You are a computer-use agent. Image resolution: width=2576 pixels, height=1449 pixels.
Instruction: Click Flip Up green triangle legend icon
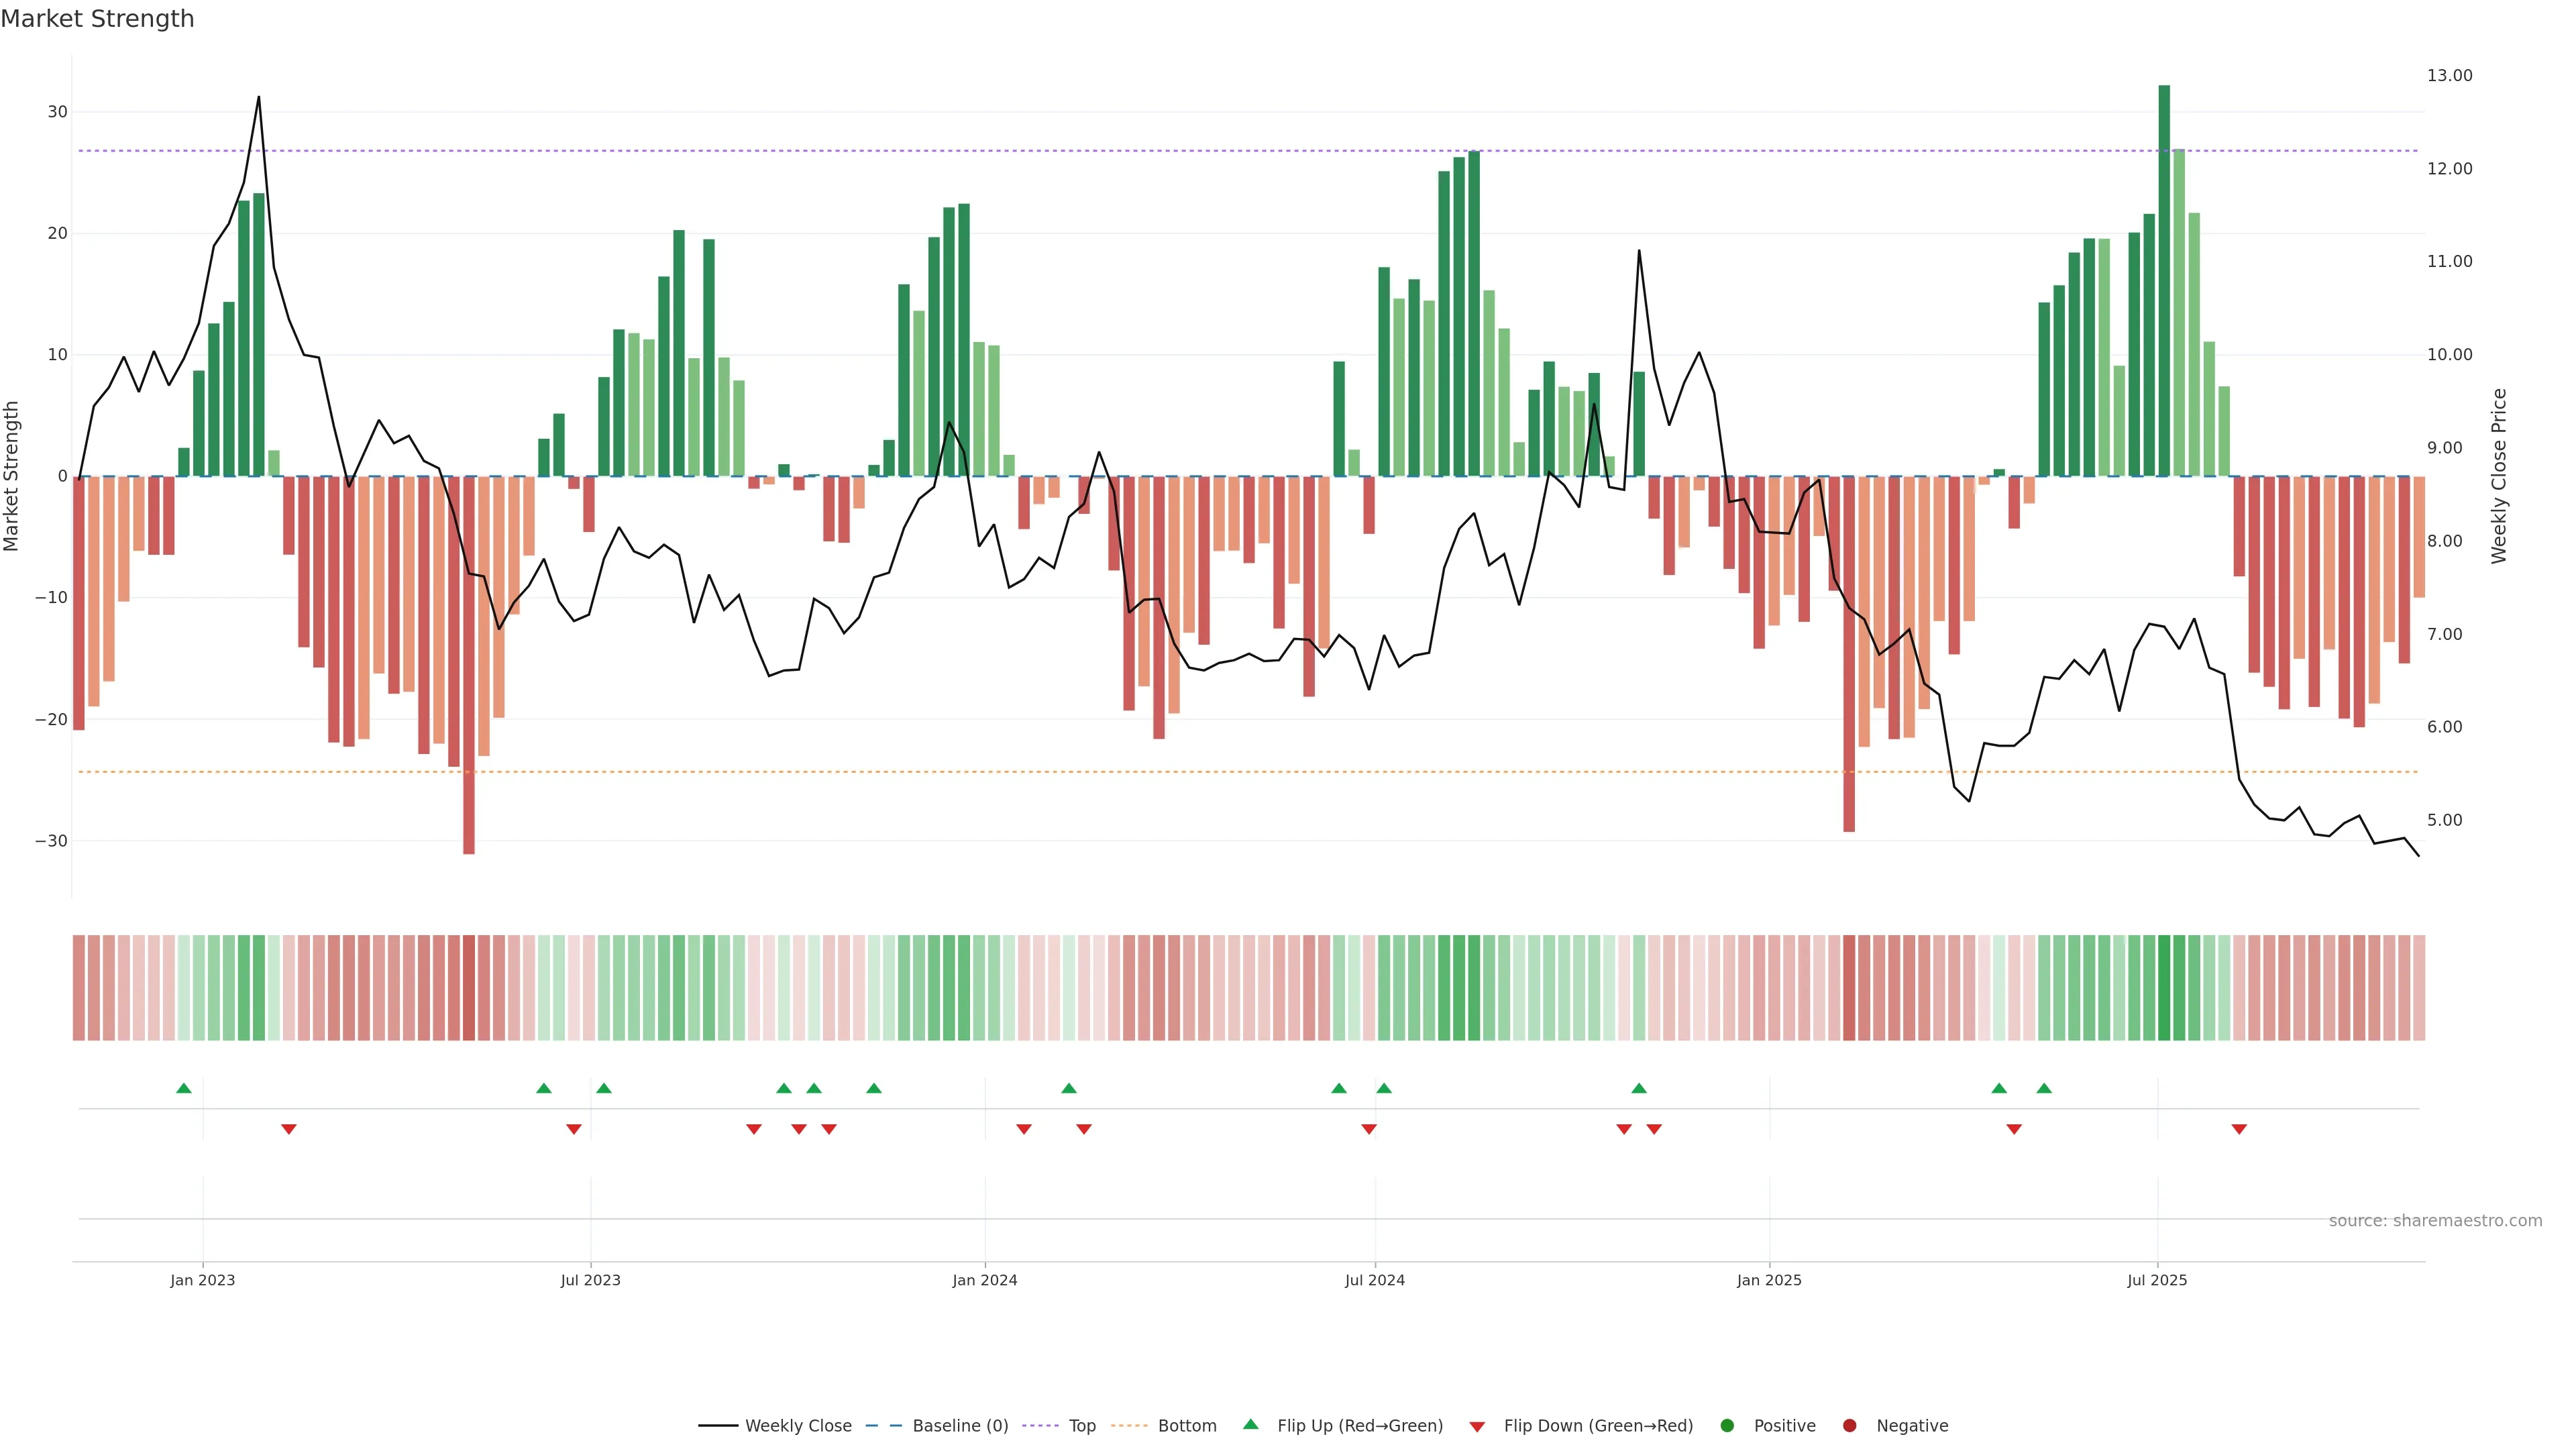[1250, 1425]
